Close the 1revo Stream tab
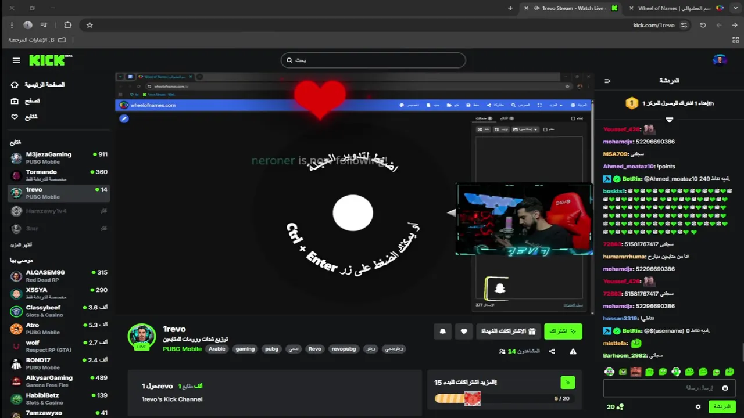This screenshot has height=418, width=744. point(527,8)
